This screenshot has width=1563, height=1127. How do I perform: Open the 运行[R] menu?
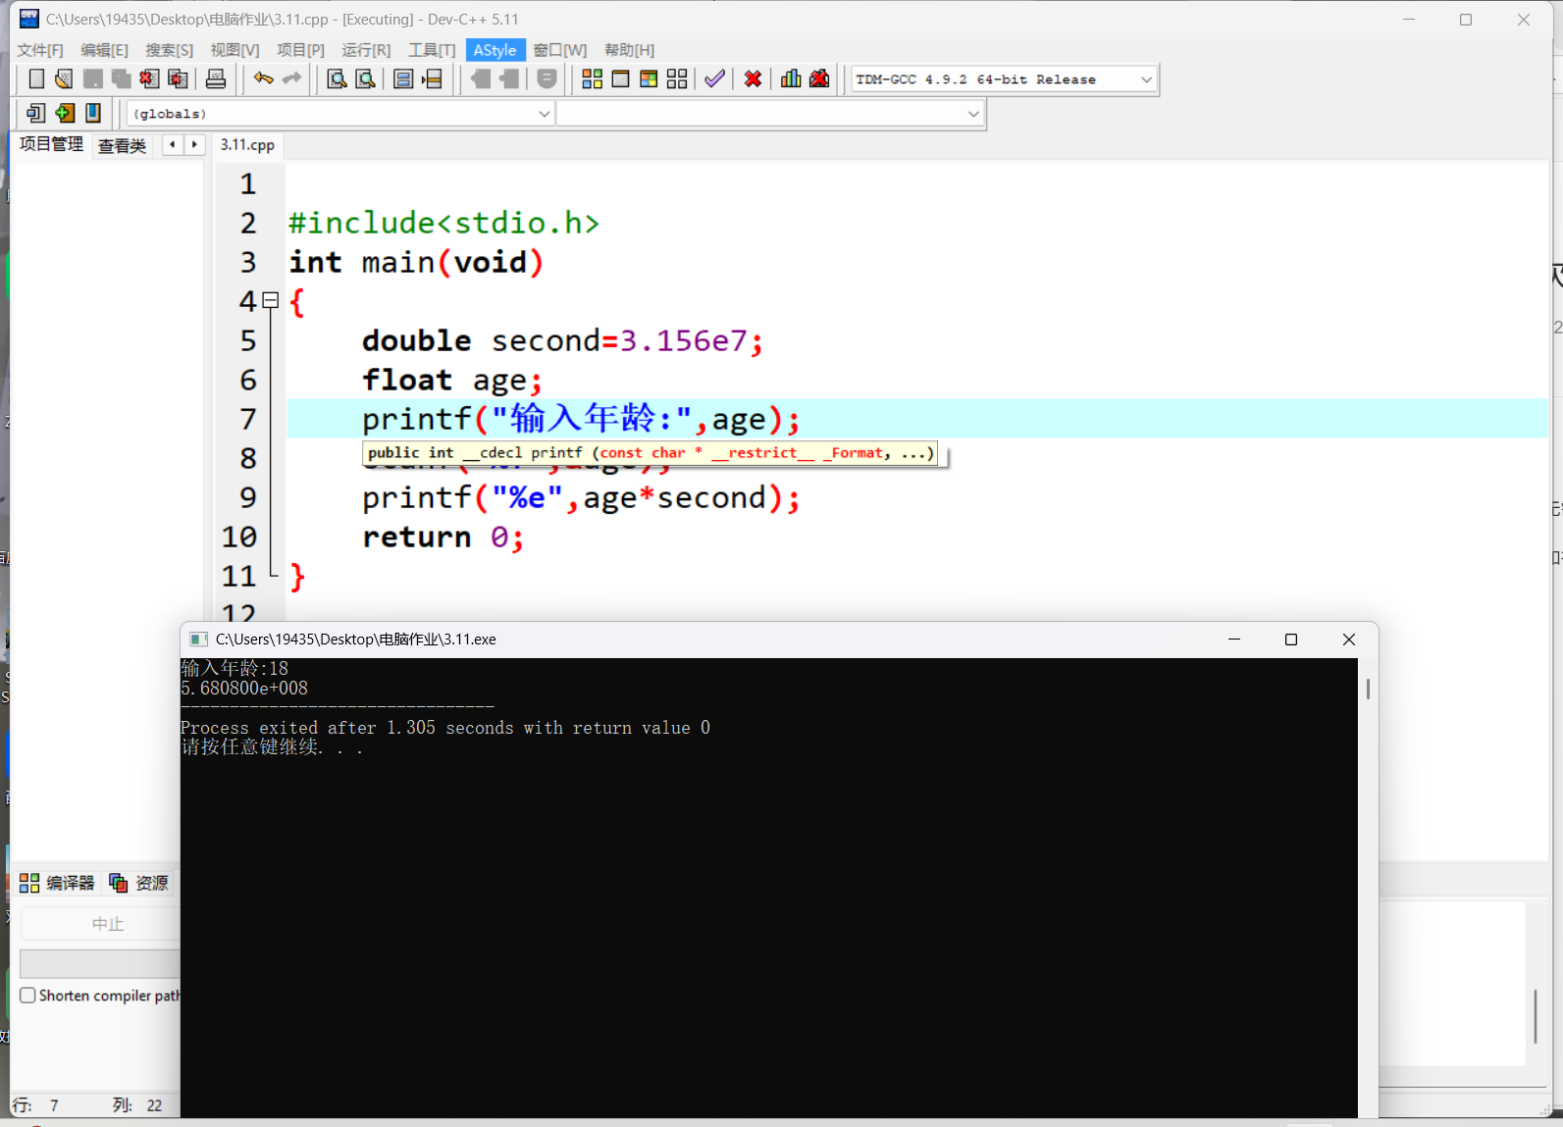[x=366, y=50]
